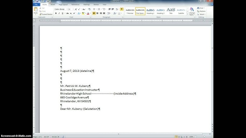Screen dimensions: 246x138
Task: Click the text highlight color button
Action: point(83,14)
